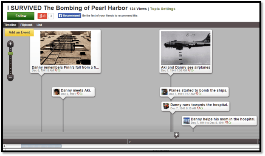Click the zoom in plus icon
The image size is (265, 156).
pyautogui.click(x=10, y=44)
